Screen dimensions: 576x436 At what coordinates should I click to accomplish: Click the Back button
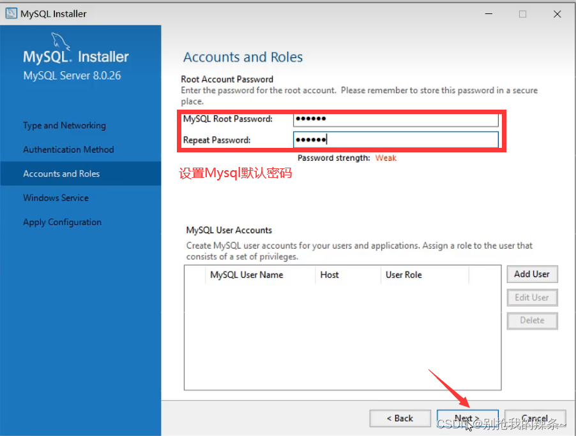click(400, 418)
